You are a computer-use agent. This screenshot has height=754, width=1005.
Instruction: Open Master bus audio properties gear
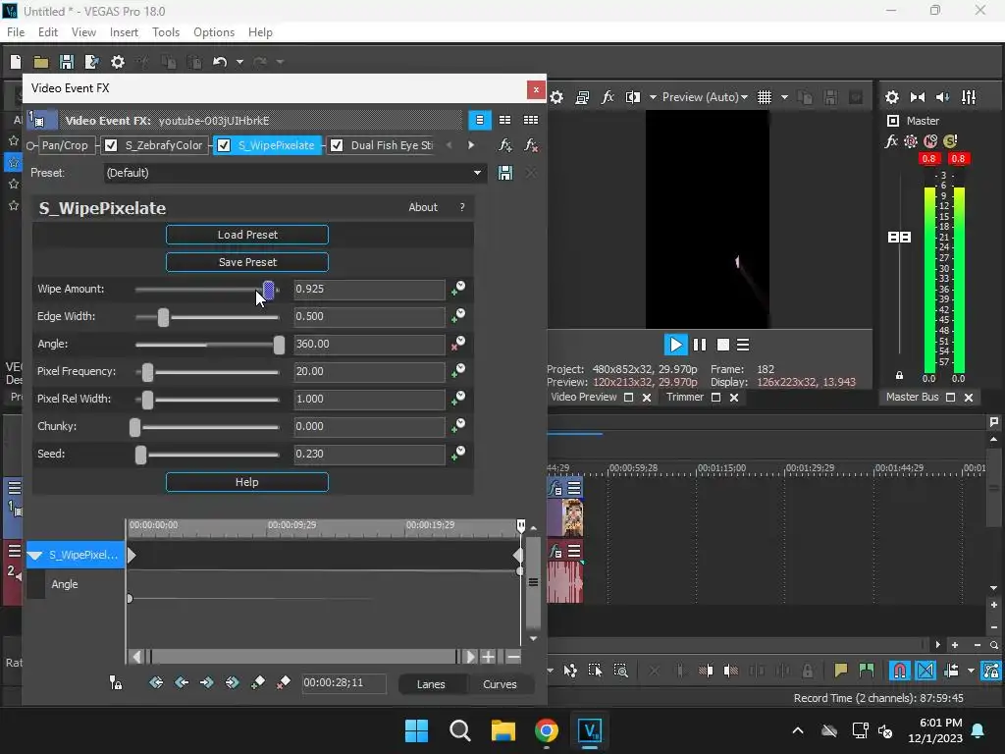[x=891, y=97]
